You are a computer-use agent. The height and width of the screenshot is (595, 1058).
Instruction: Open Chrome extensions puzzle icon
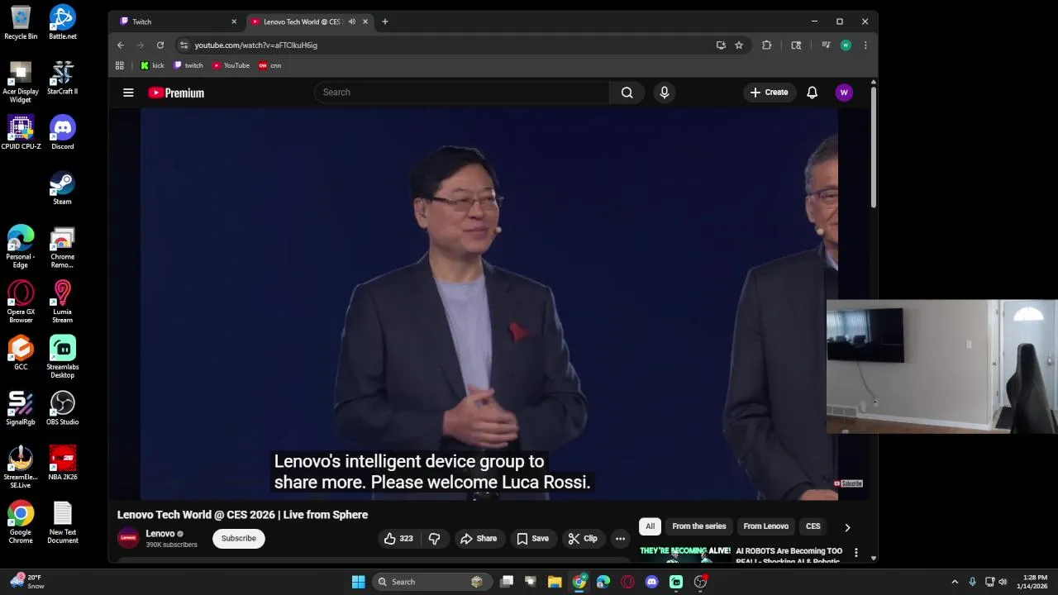click(x=766, y=45)
